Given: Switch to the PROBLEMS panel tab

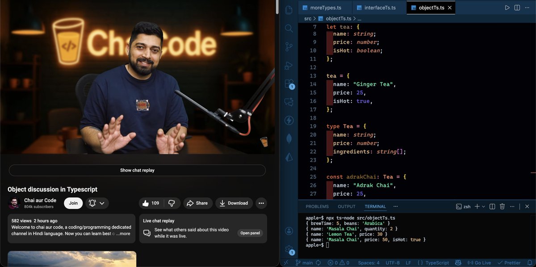Looking at the screenshot, I should (x=317, y=206).
